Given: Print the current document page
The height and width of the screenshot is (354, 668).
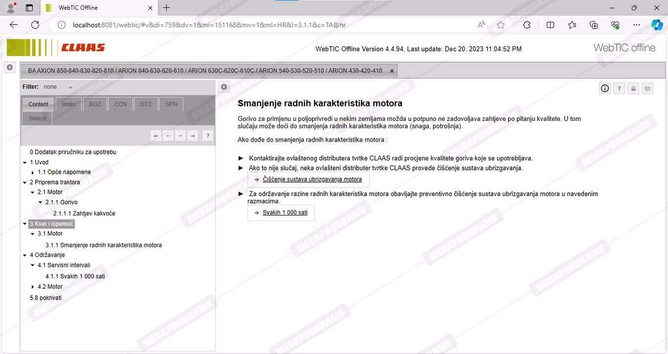Looking at the screenshot, I should pos(633,89).
